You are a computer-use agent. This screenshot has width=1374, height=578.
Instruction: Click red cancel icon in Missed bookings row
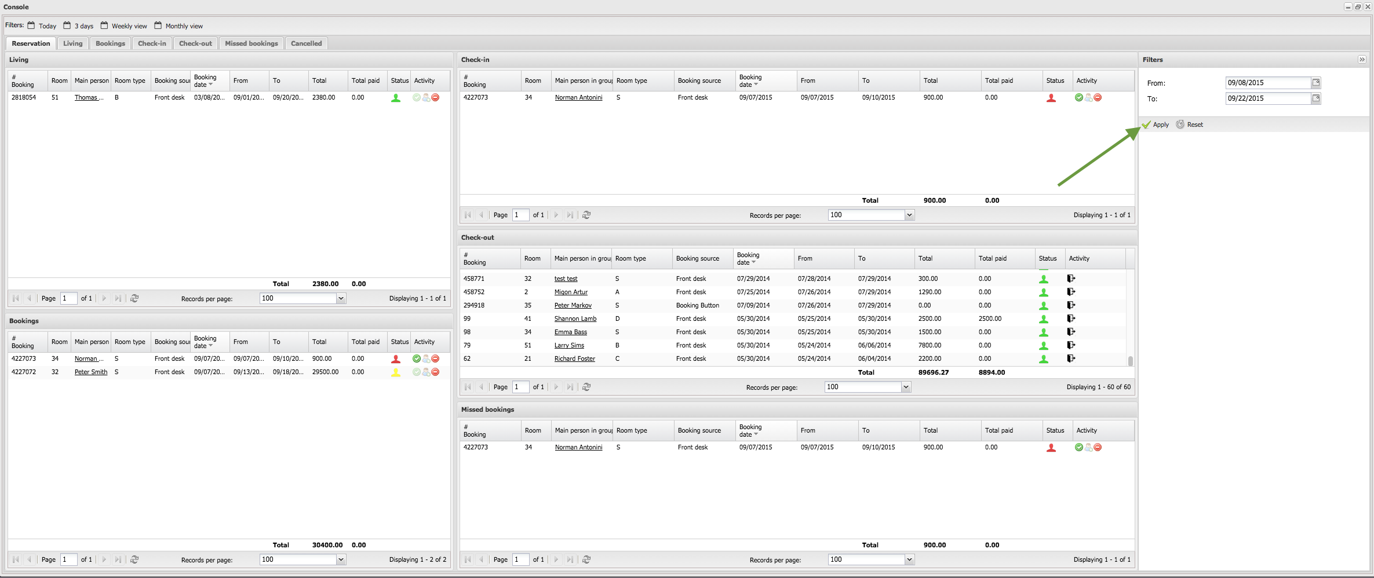click(1098, 447)
